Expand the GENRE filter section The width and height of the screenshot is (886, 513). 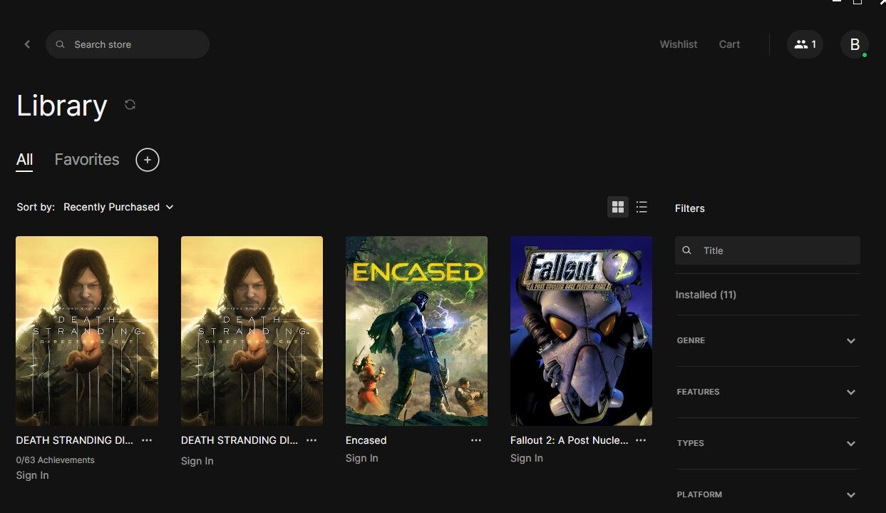(767, 341)
